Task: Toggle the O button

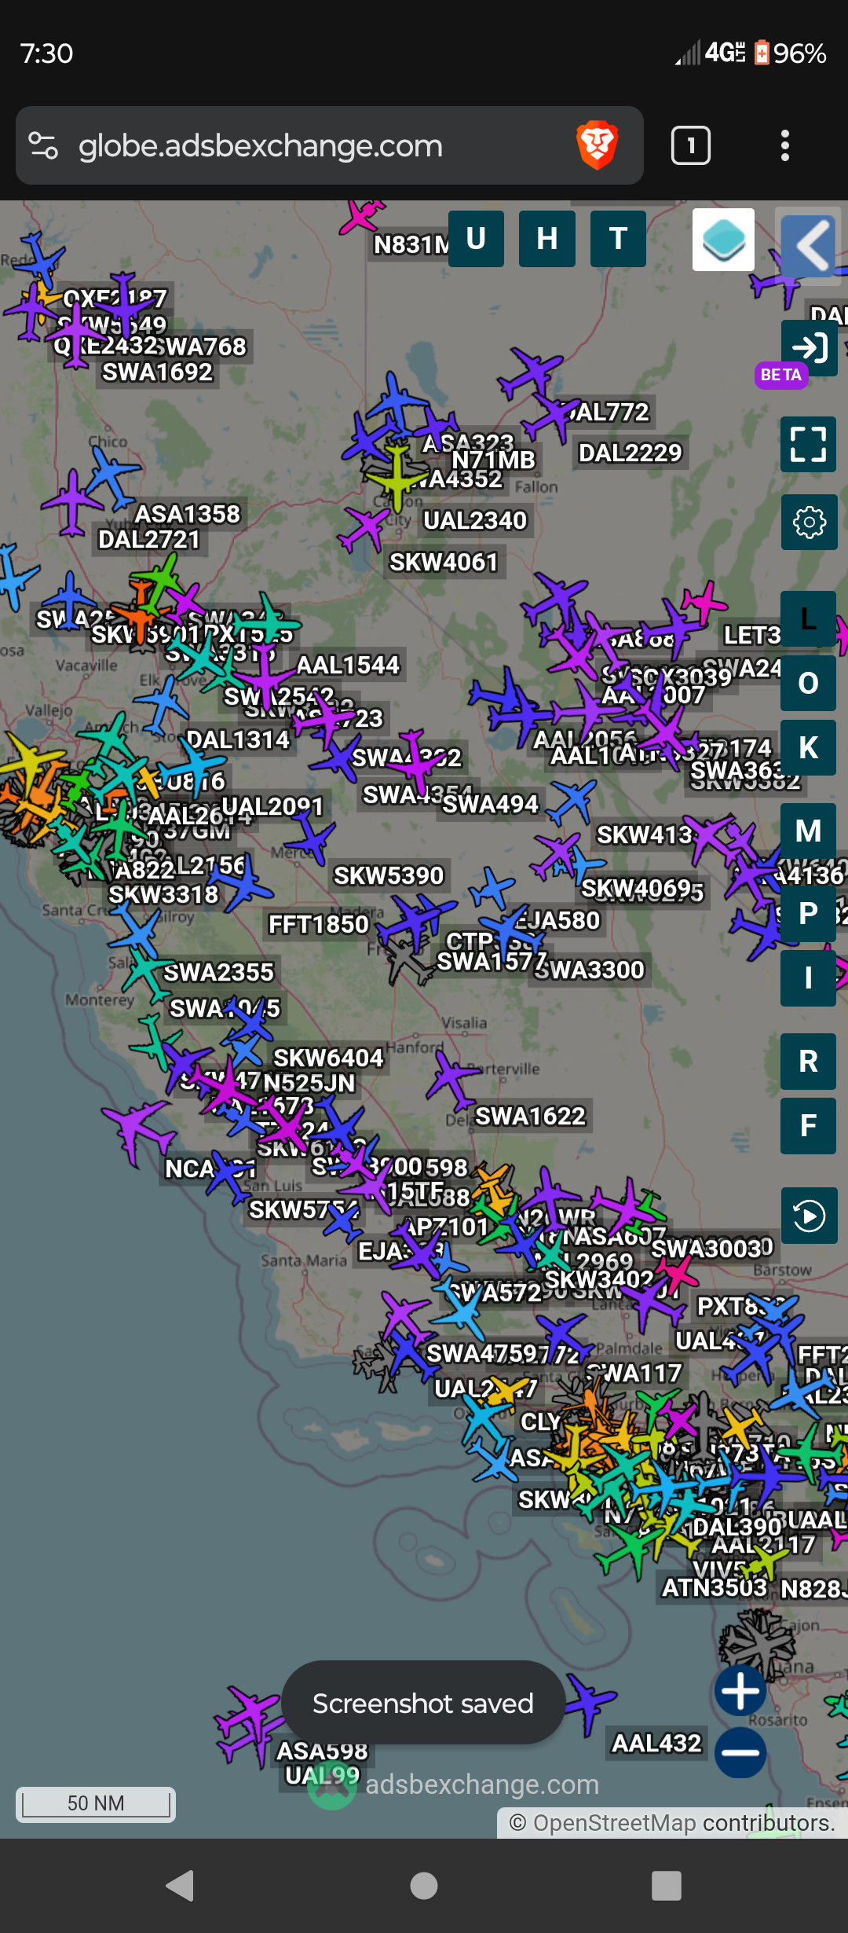Action: [x=808, y=683]
